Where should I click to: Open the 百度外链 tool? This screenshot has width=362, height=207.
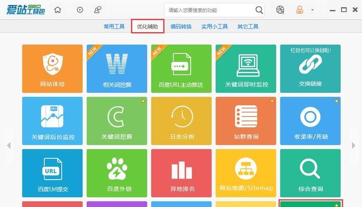[117, 173]
